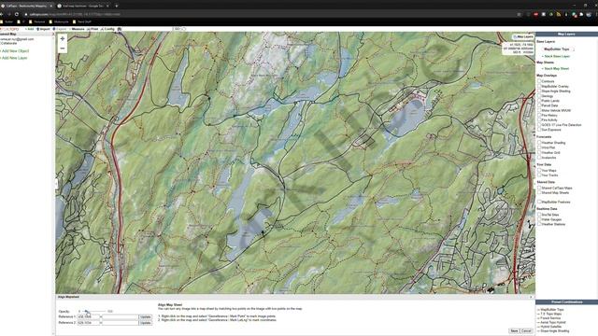Enable Your Tracks checkbox
The image size is (598, 336).
tap(539, 175)
